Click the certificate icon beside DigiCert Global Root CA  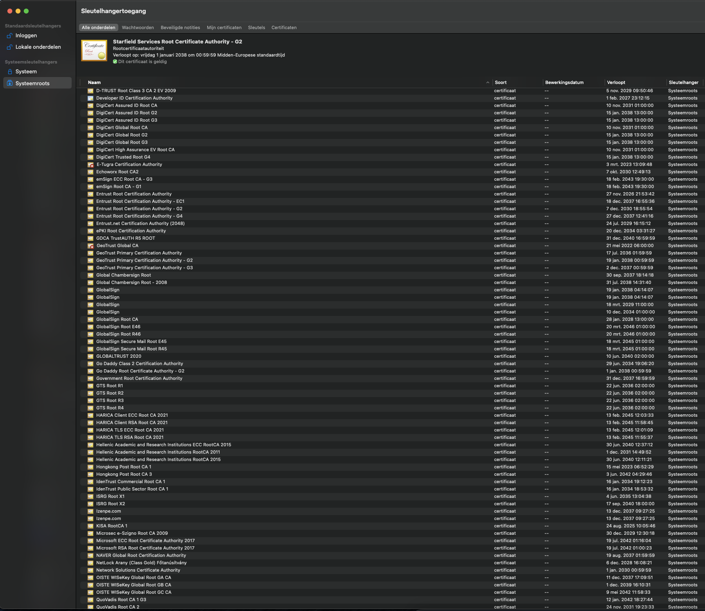point(90,127)
